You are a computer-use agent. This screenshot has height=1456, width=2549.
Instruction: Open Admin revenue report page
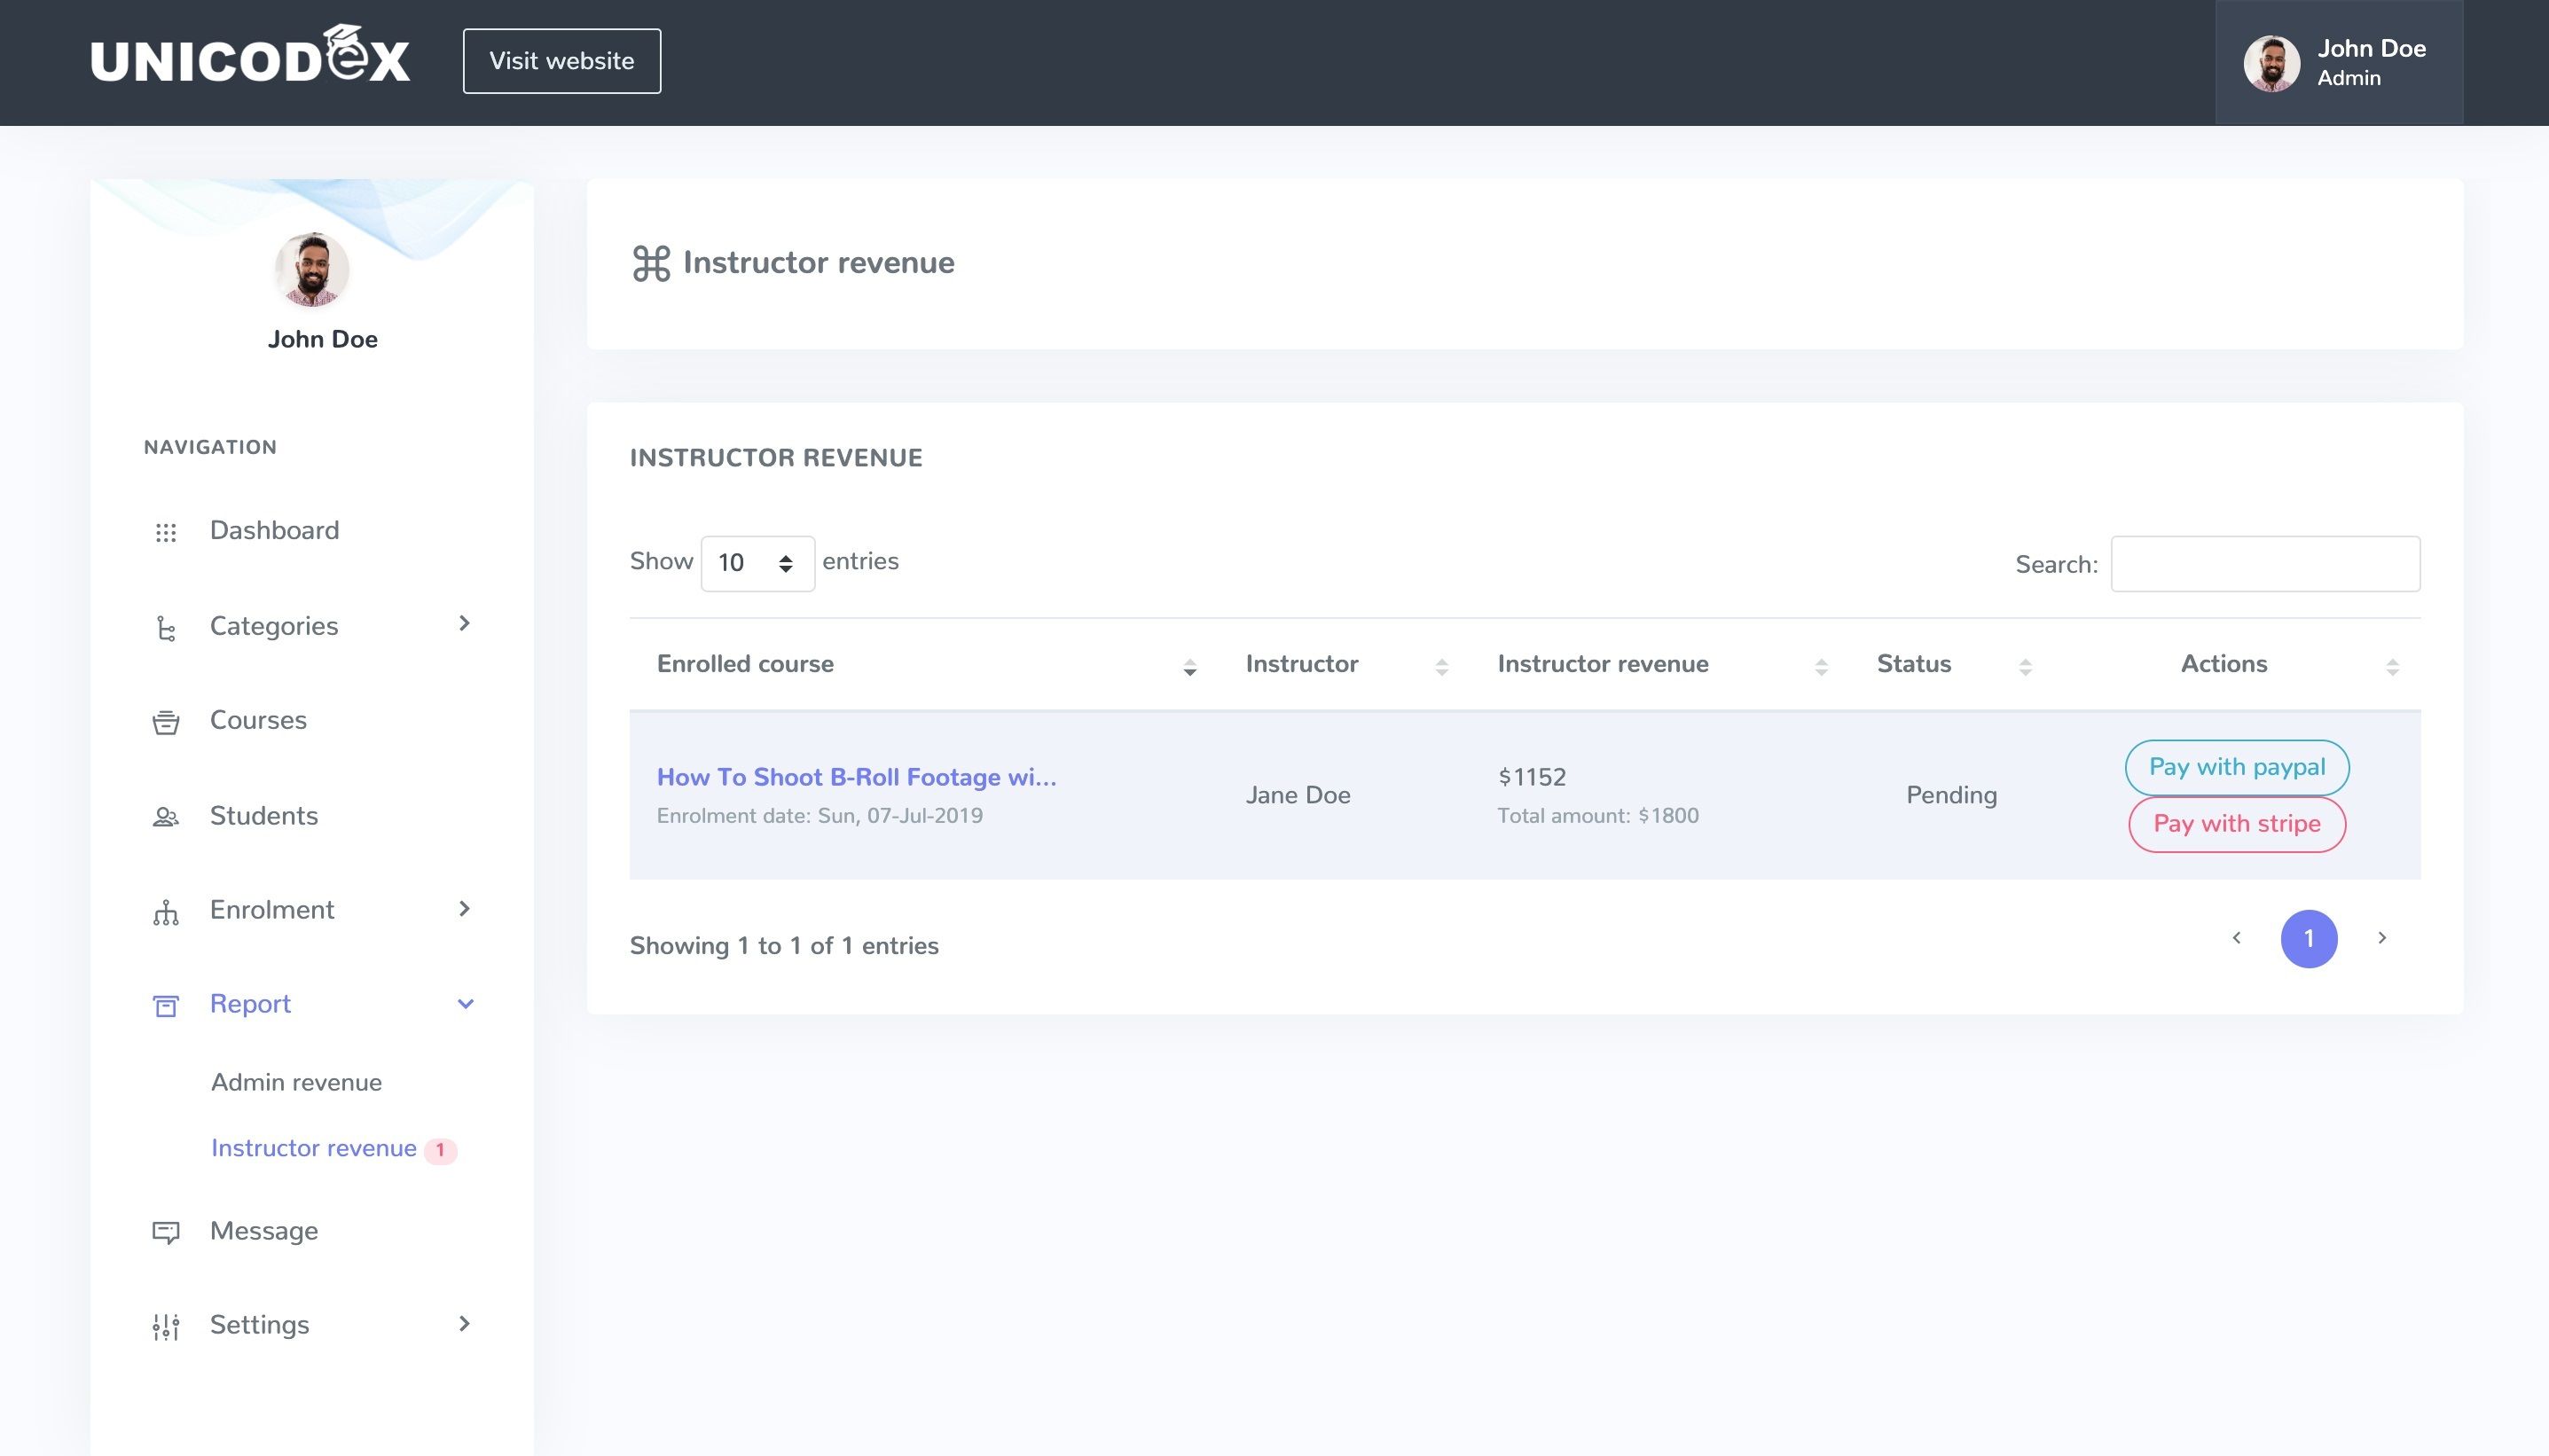296,1082
